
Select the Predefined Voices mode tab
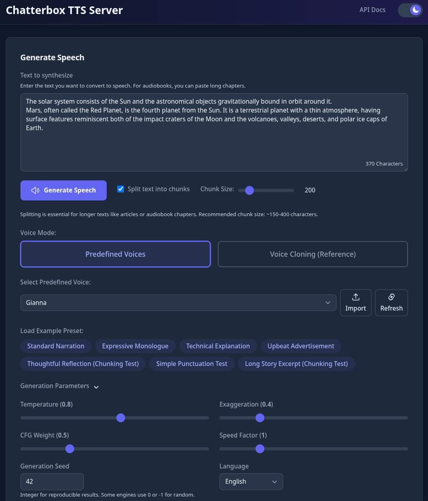coord(116,254)
